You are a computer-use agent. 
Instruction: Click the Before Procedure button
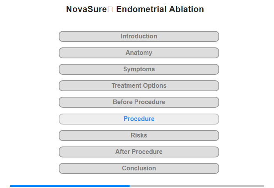(x=139, y=102)
